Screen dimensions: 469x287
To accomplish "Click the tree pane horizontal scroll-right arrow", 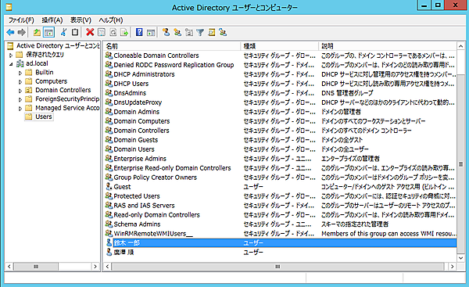I will pos(95,267).
